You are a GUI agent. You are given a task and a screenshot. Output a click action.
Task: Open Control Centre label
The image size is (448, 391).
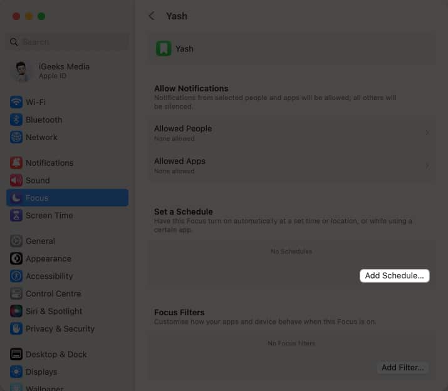(53, 293)
